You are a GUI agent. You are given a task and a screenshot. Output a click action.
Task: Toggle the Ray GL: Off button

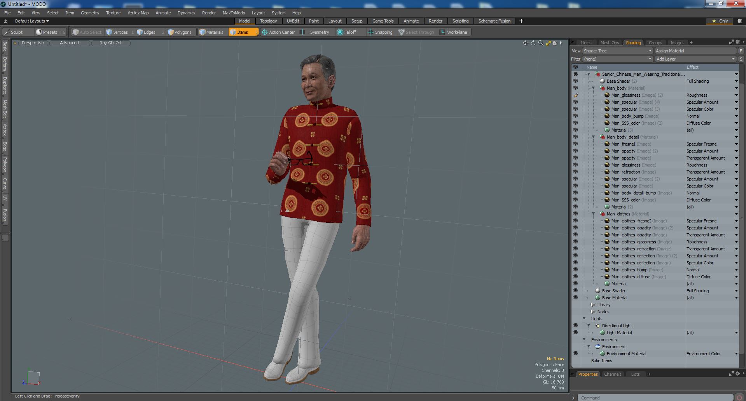[x=110, y=43]
